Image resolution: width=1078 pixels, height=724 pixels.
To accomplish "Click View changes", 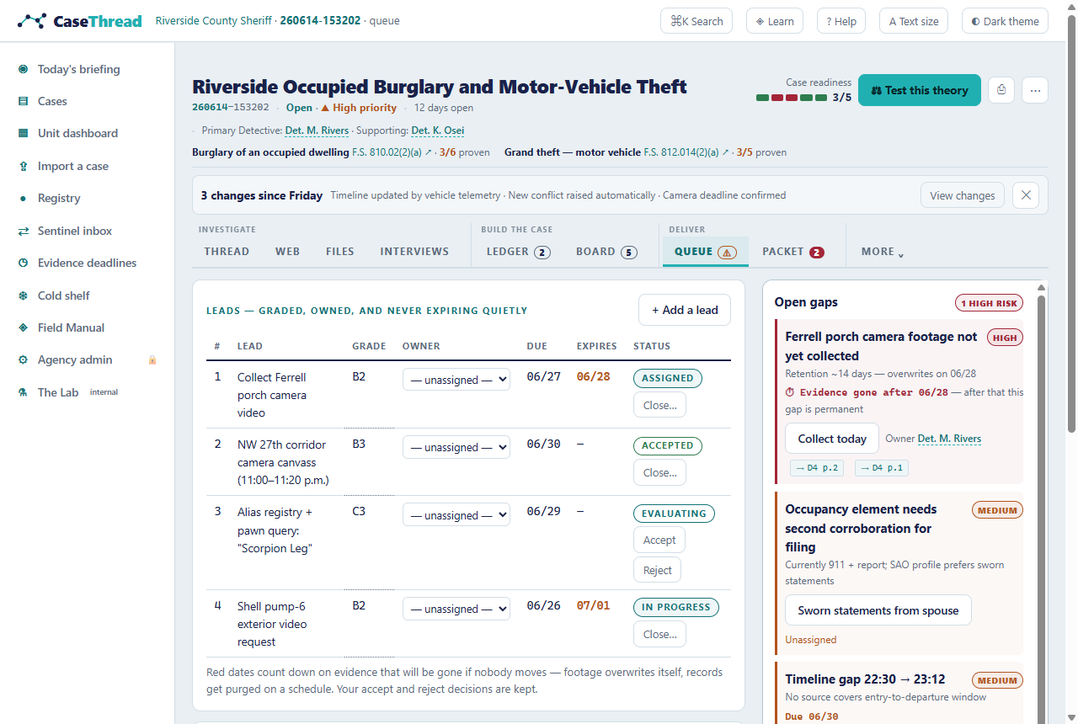I will [x=963, y=195].
